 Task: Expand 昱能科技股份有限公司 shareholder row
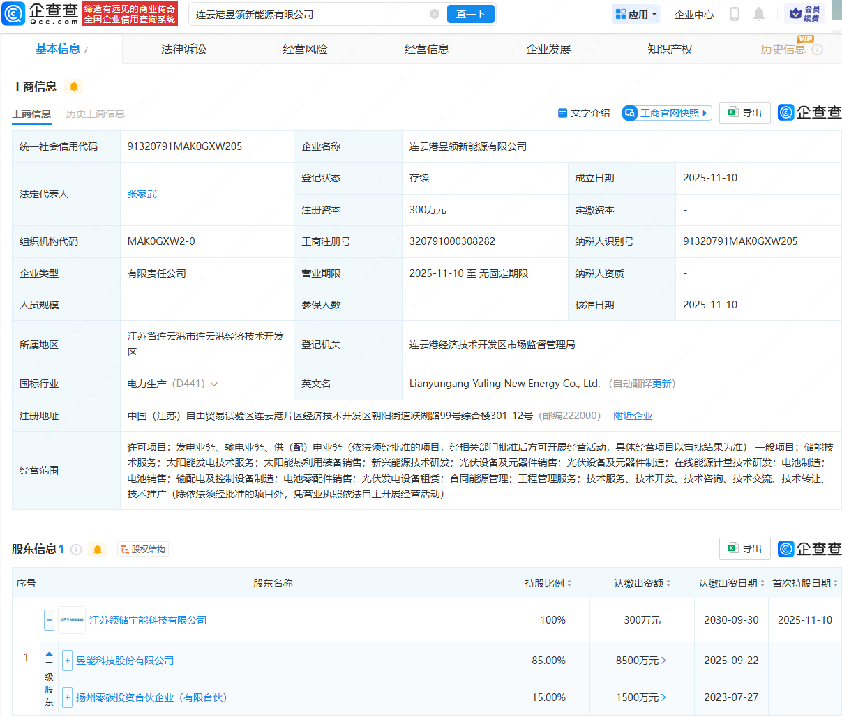tap(68, 661)
